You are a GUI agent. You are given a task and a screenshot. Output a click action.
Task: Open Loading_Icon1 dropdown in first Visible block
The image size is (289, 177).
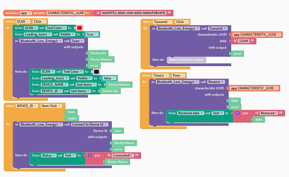[x=38, y=34]
